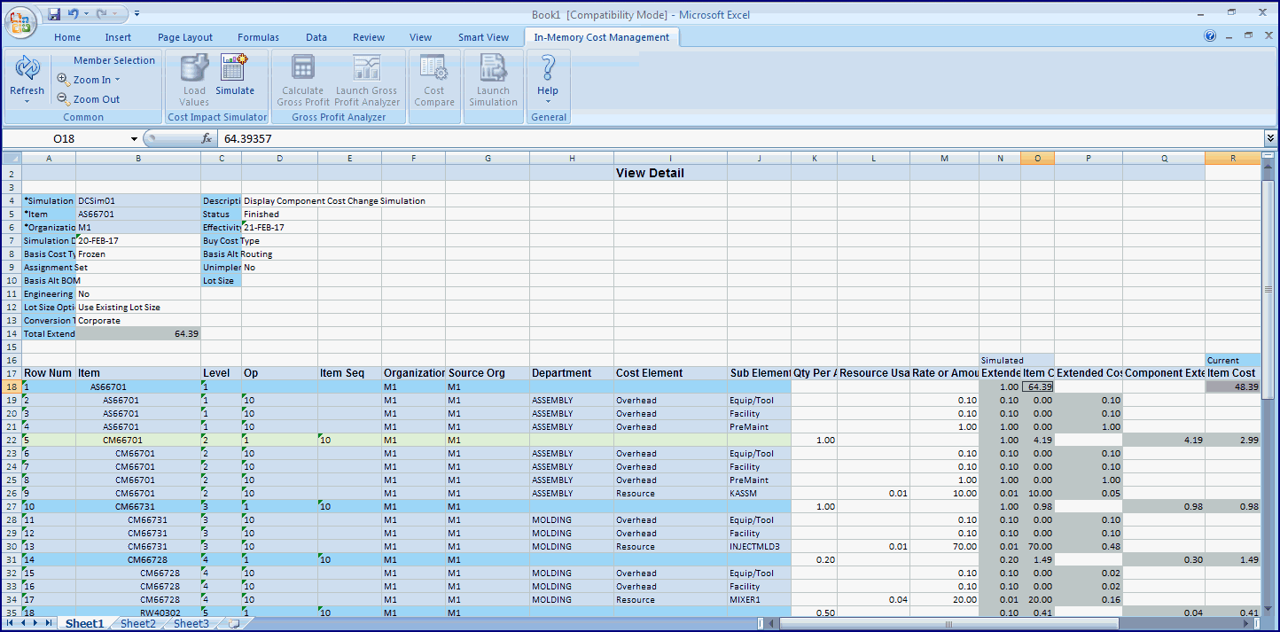Open the Formulas tab

tap(258, 37)
